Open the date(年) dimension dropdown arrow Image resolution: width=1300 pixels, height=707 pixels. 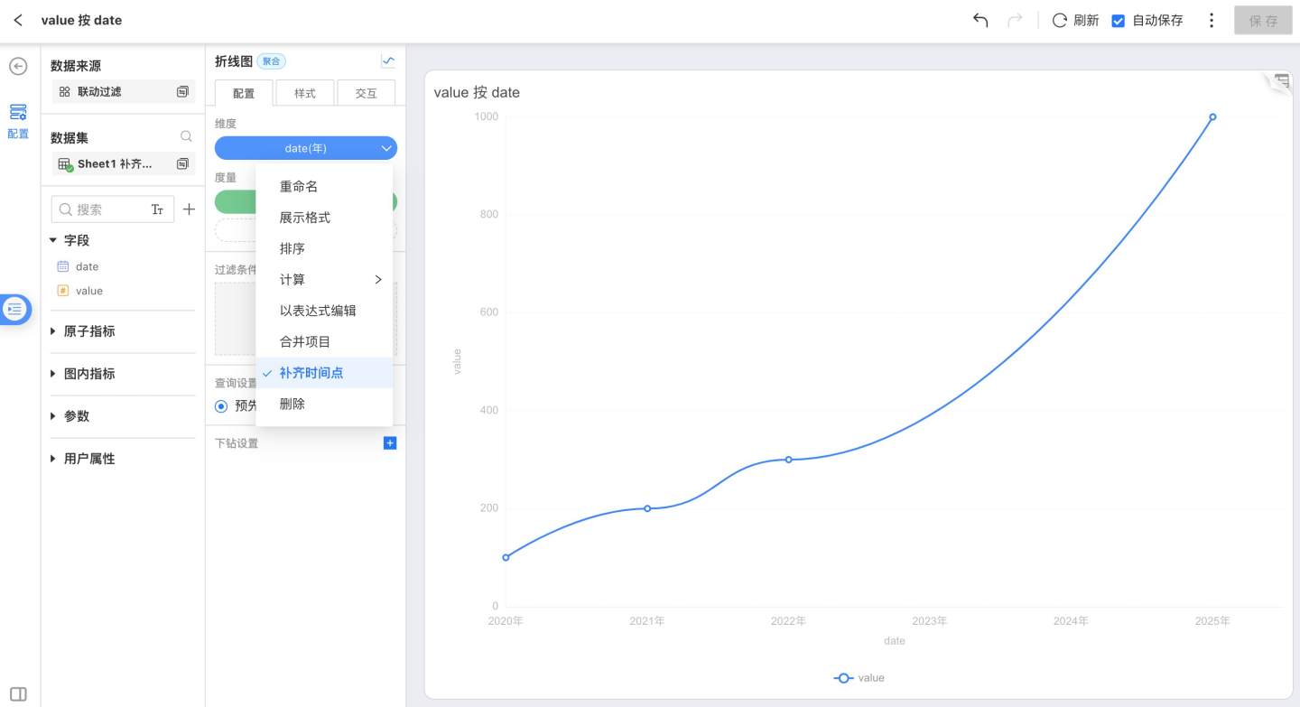tap(386, 148)
